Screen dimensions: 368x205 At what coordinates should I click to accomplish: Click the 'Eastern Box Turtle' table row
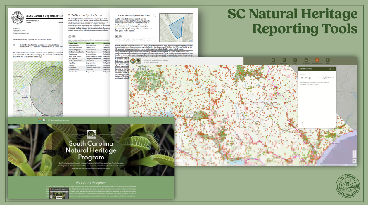pyautogui.click(x=89, y=72)
